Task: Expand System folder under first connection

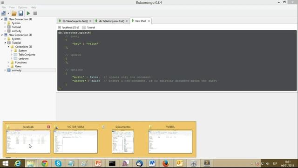Action: click(x=5, y=23)
